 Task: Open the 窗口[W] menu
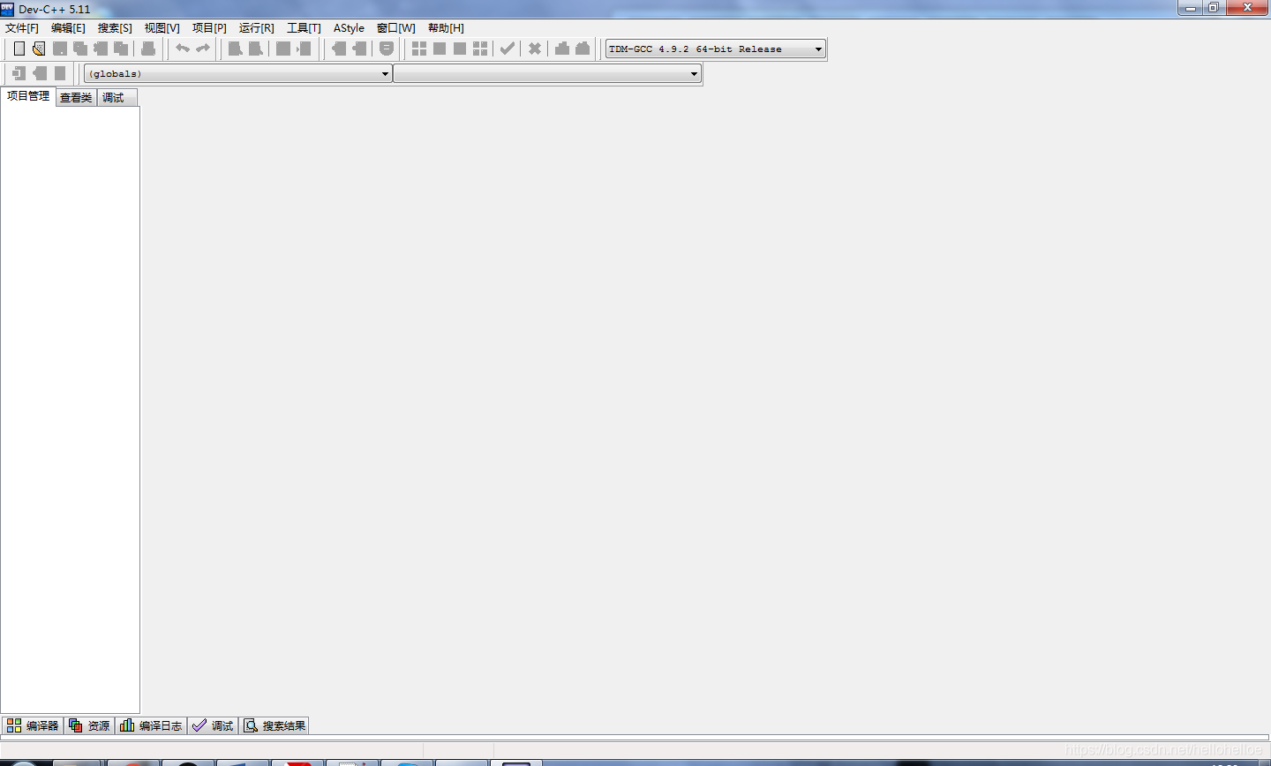[396, 28]
